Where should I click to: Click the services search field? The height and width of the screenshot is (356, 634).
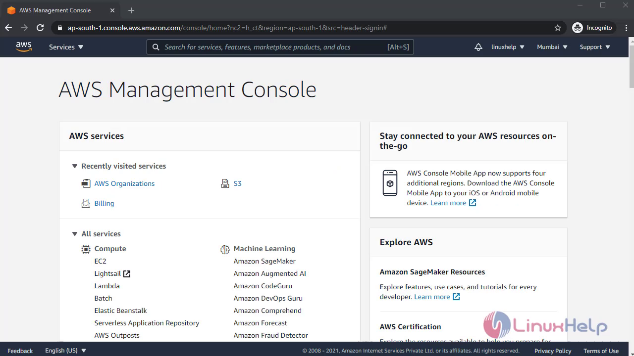click(280, 47)
